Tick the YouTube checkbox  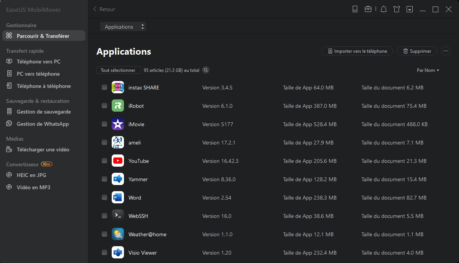[x=104, y=161]
